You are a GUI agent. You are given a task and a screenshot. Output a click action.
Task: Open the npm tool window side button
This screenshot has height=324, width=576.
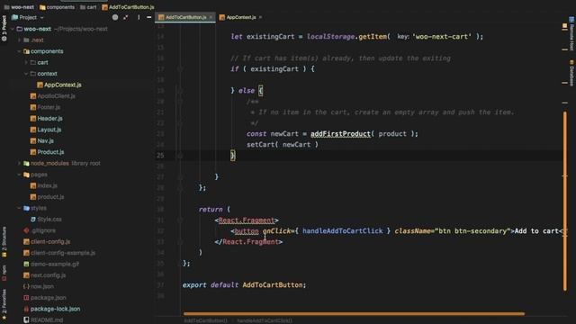tap(4, 274)
